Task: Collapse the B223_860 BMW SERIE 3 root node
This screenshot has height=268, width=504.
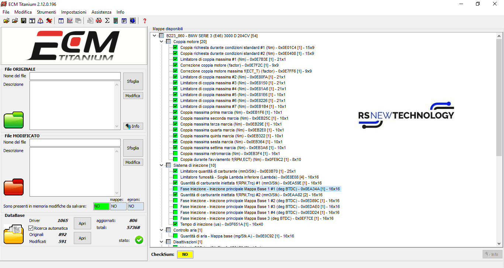Action: pos(155,36)
